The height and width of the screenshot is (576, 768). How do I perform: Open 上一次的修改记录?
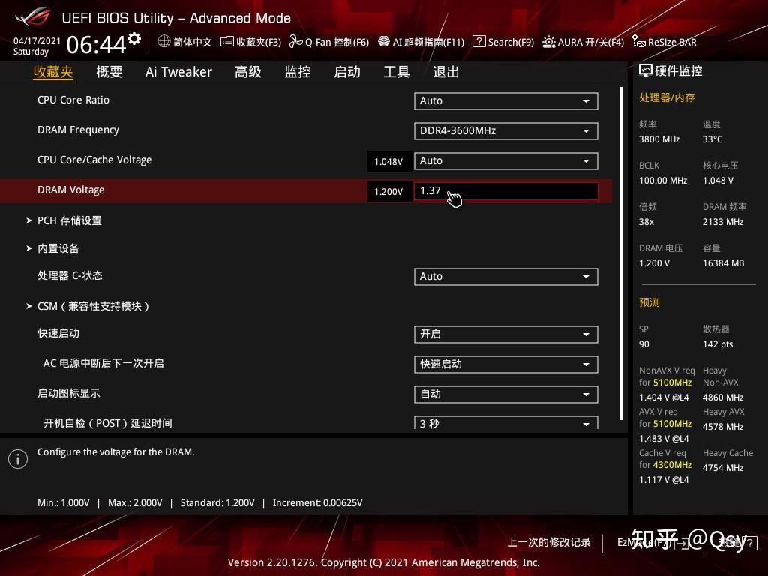coord(548,542)
